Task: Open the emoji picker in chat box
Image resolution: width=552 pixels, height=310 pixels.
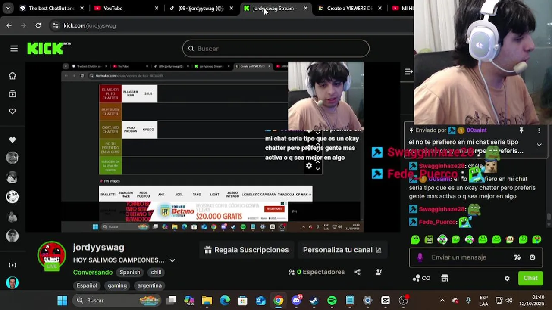Action: tap(532, 257)
